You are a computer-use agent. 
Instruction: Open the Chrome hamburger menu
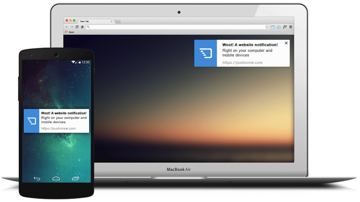(x=291, y=27)
